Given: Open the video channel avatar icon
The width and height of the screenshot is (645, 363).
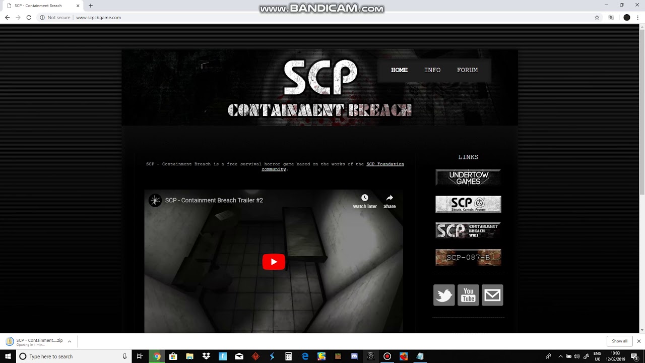Looking at the screenshot, I should pyautogui.click(x=155, y=200).
